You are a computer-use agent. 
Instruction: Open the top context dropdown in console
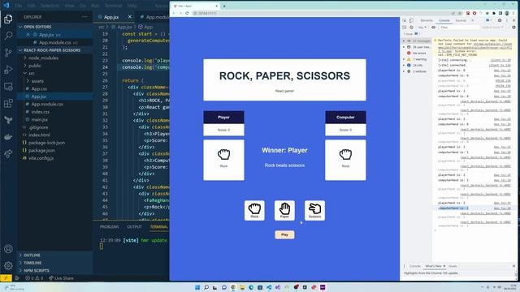click(x=422, y=28)
